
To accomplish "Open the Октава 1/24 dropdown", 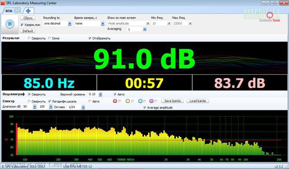I will [x=83, y=107].
